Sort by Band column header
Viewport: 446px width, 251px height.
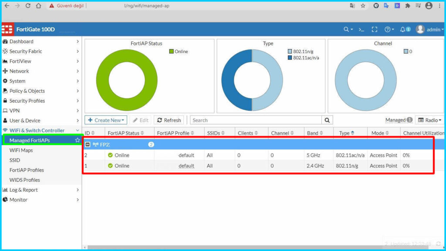(314, 133)
